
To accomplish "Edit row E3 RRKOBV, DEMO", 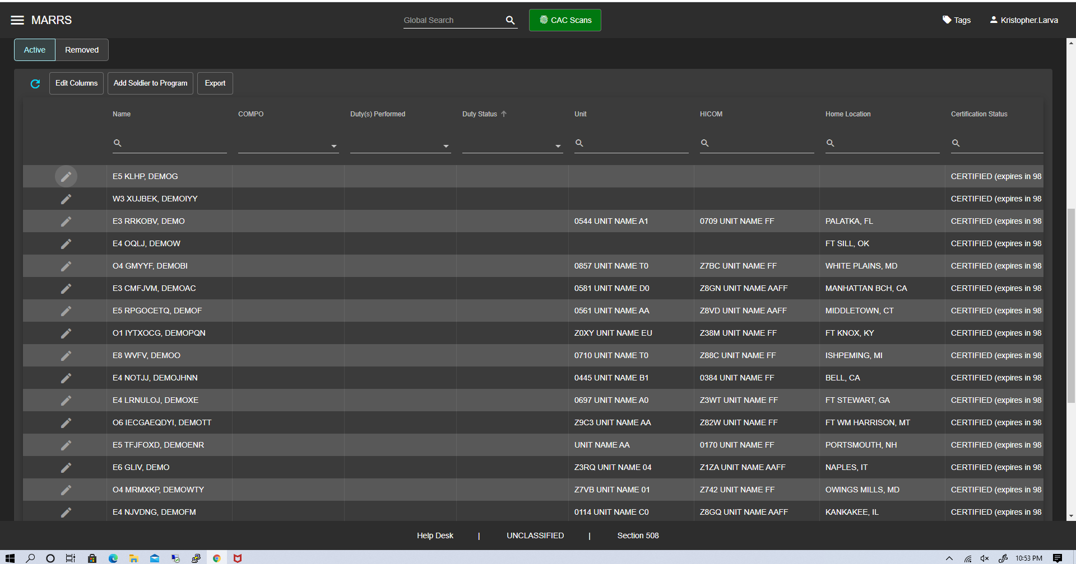I will [66, 221].
